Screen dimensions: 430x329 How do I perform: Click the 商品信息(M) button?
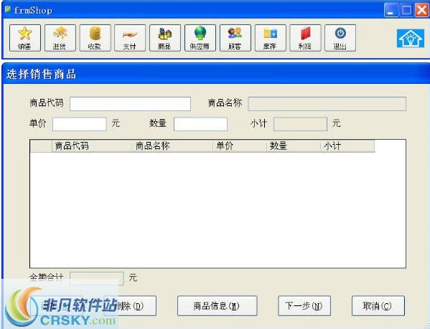pyautogui.click(x=218, y=306)
